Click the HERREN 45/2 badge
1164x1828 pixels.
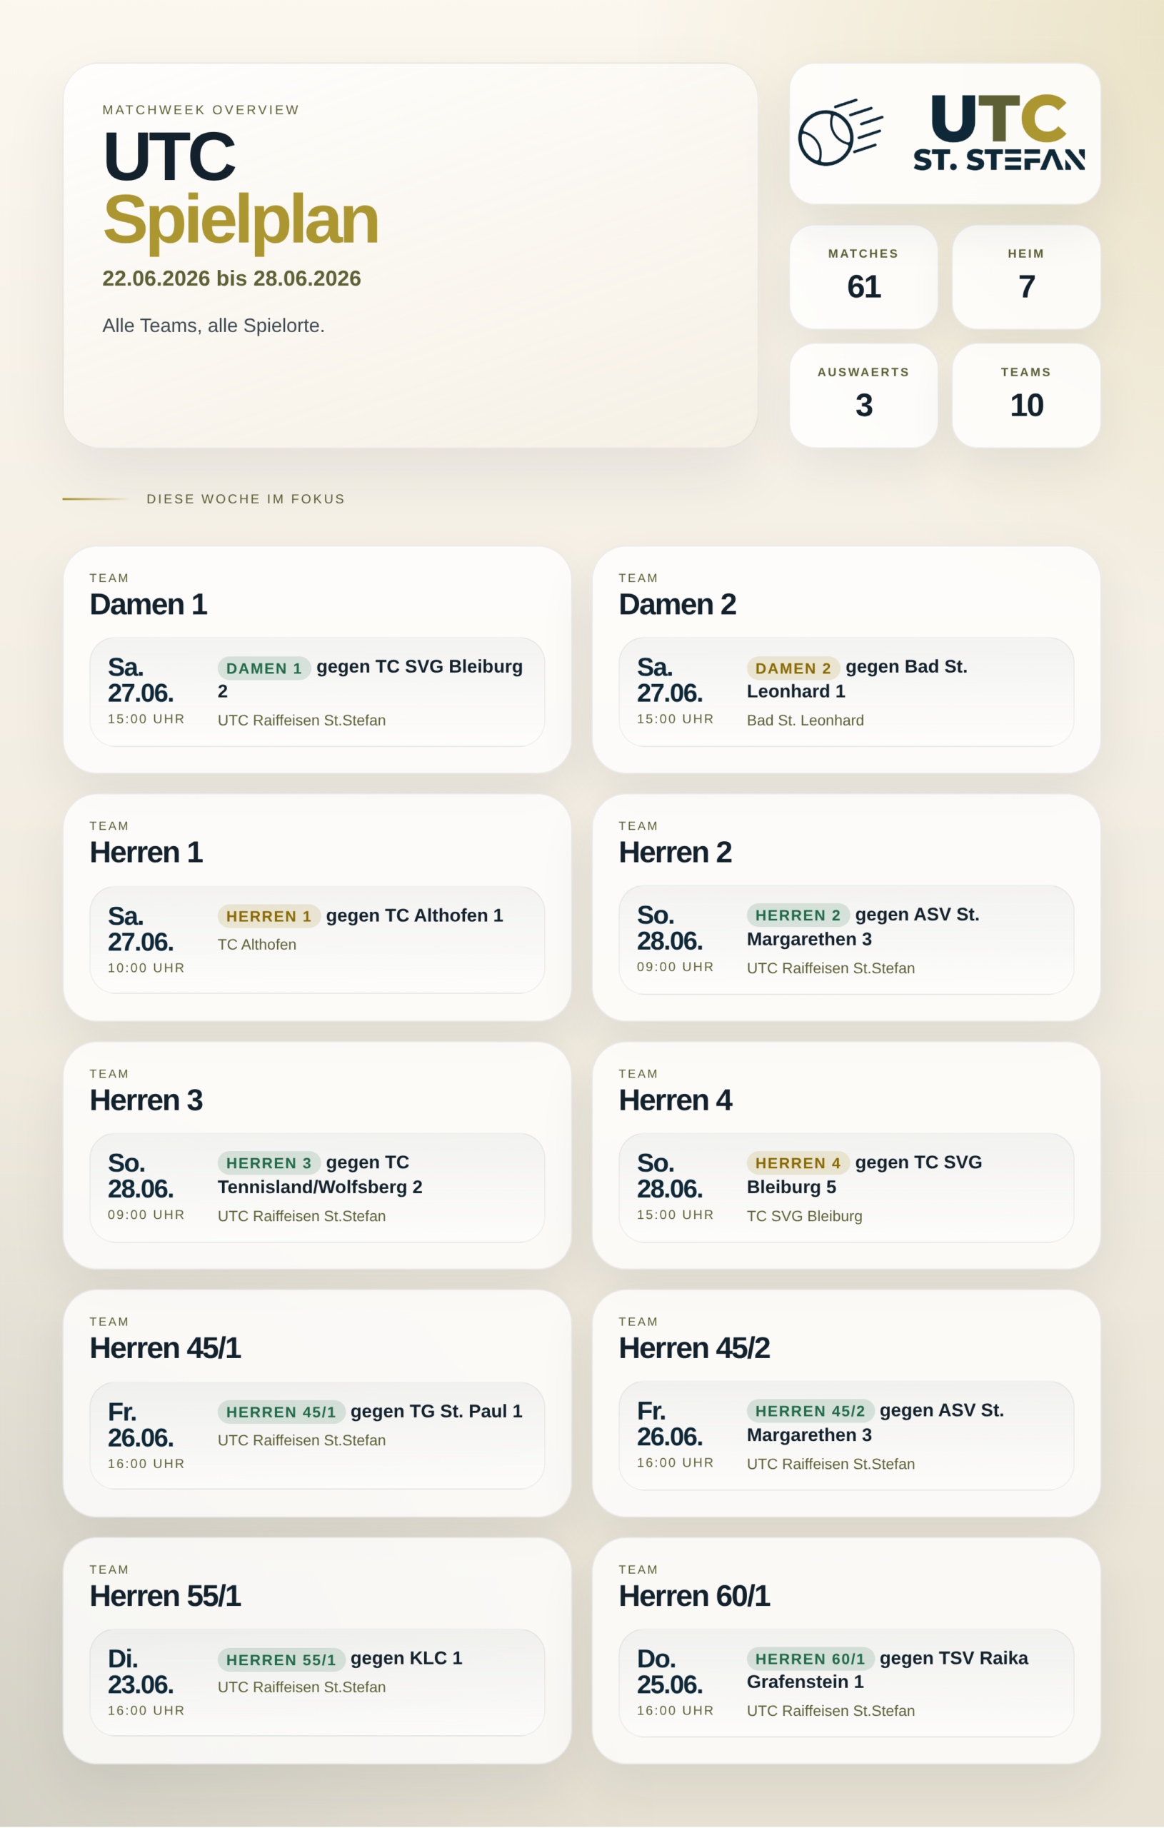pos(811,1410)
